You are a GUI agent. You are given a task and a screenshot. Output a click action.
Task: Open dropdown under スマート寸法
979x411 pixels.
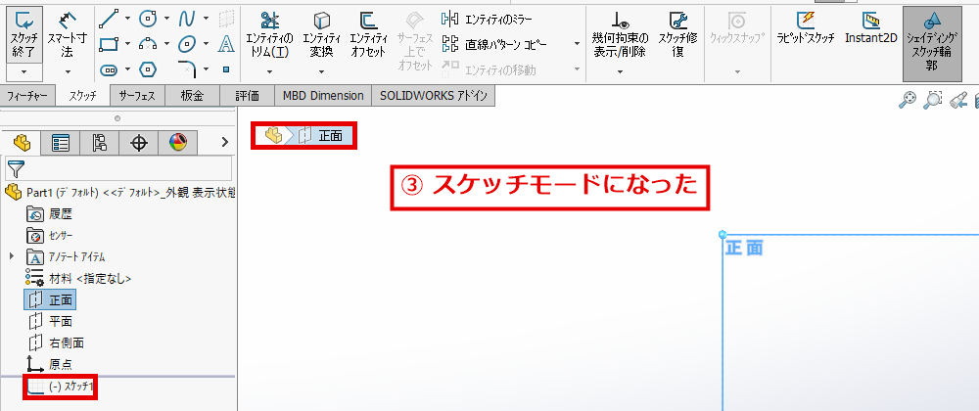point(68,72)
